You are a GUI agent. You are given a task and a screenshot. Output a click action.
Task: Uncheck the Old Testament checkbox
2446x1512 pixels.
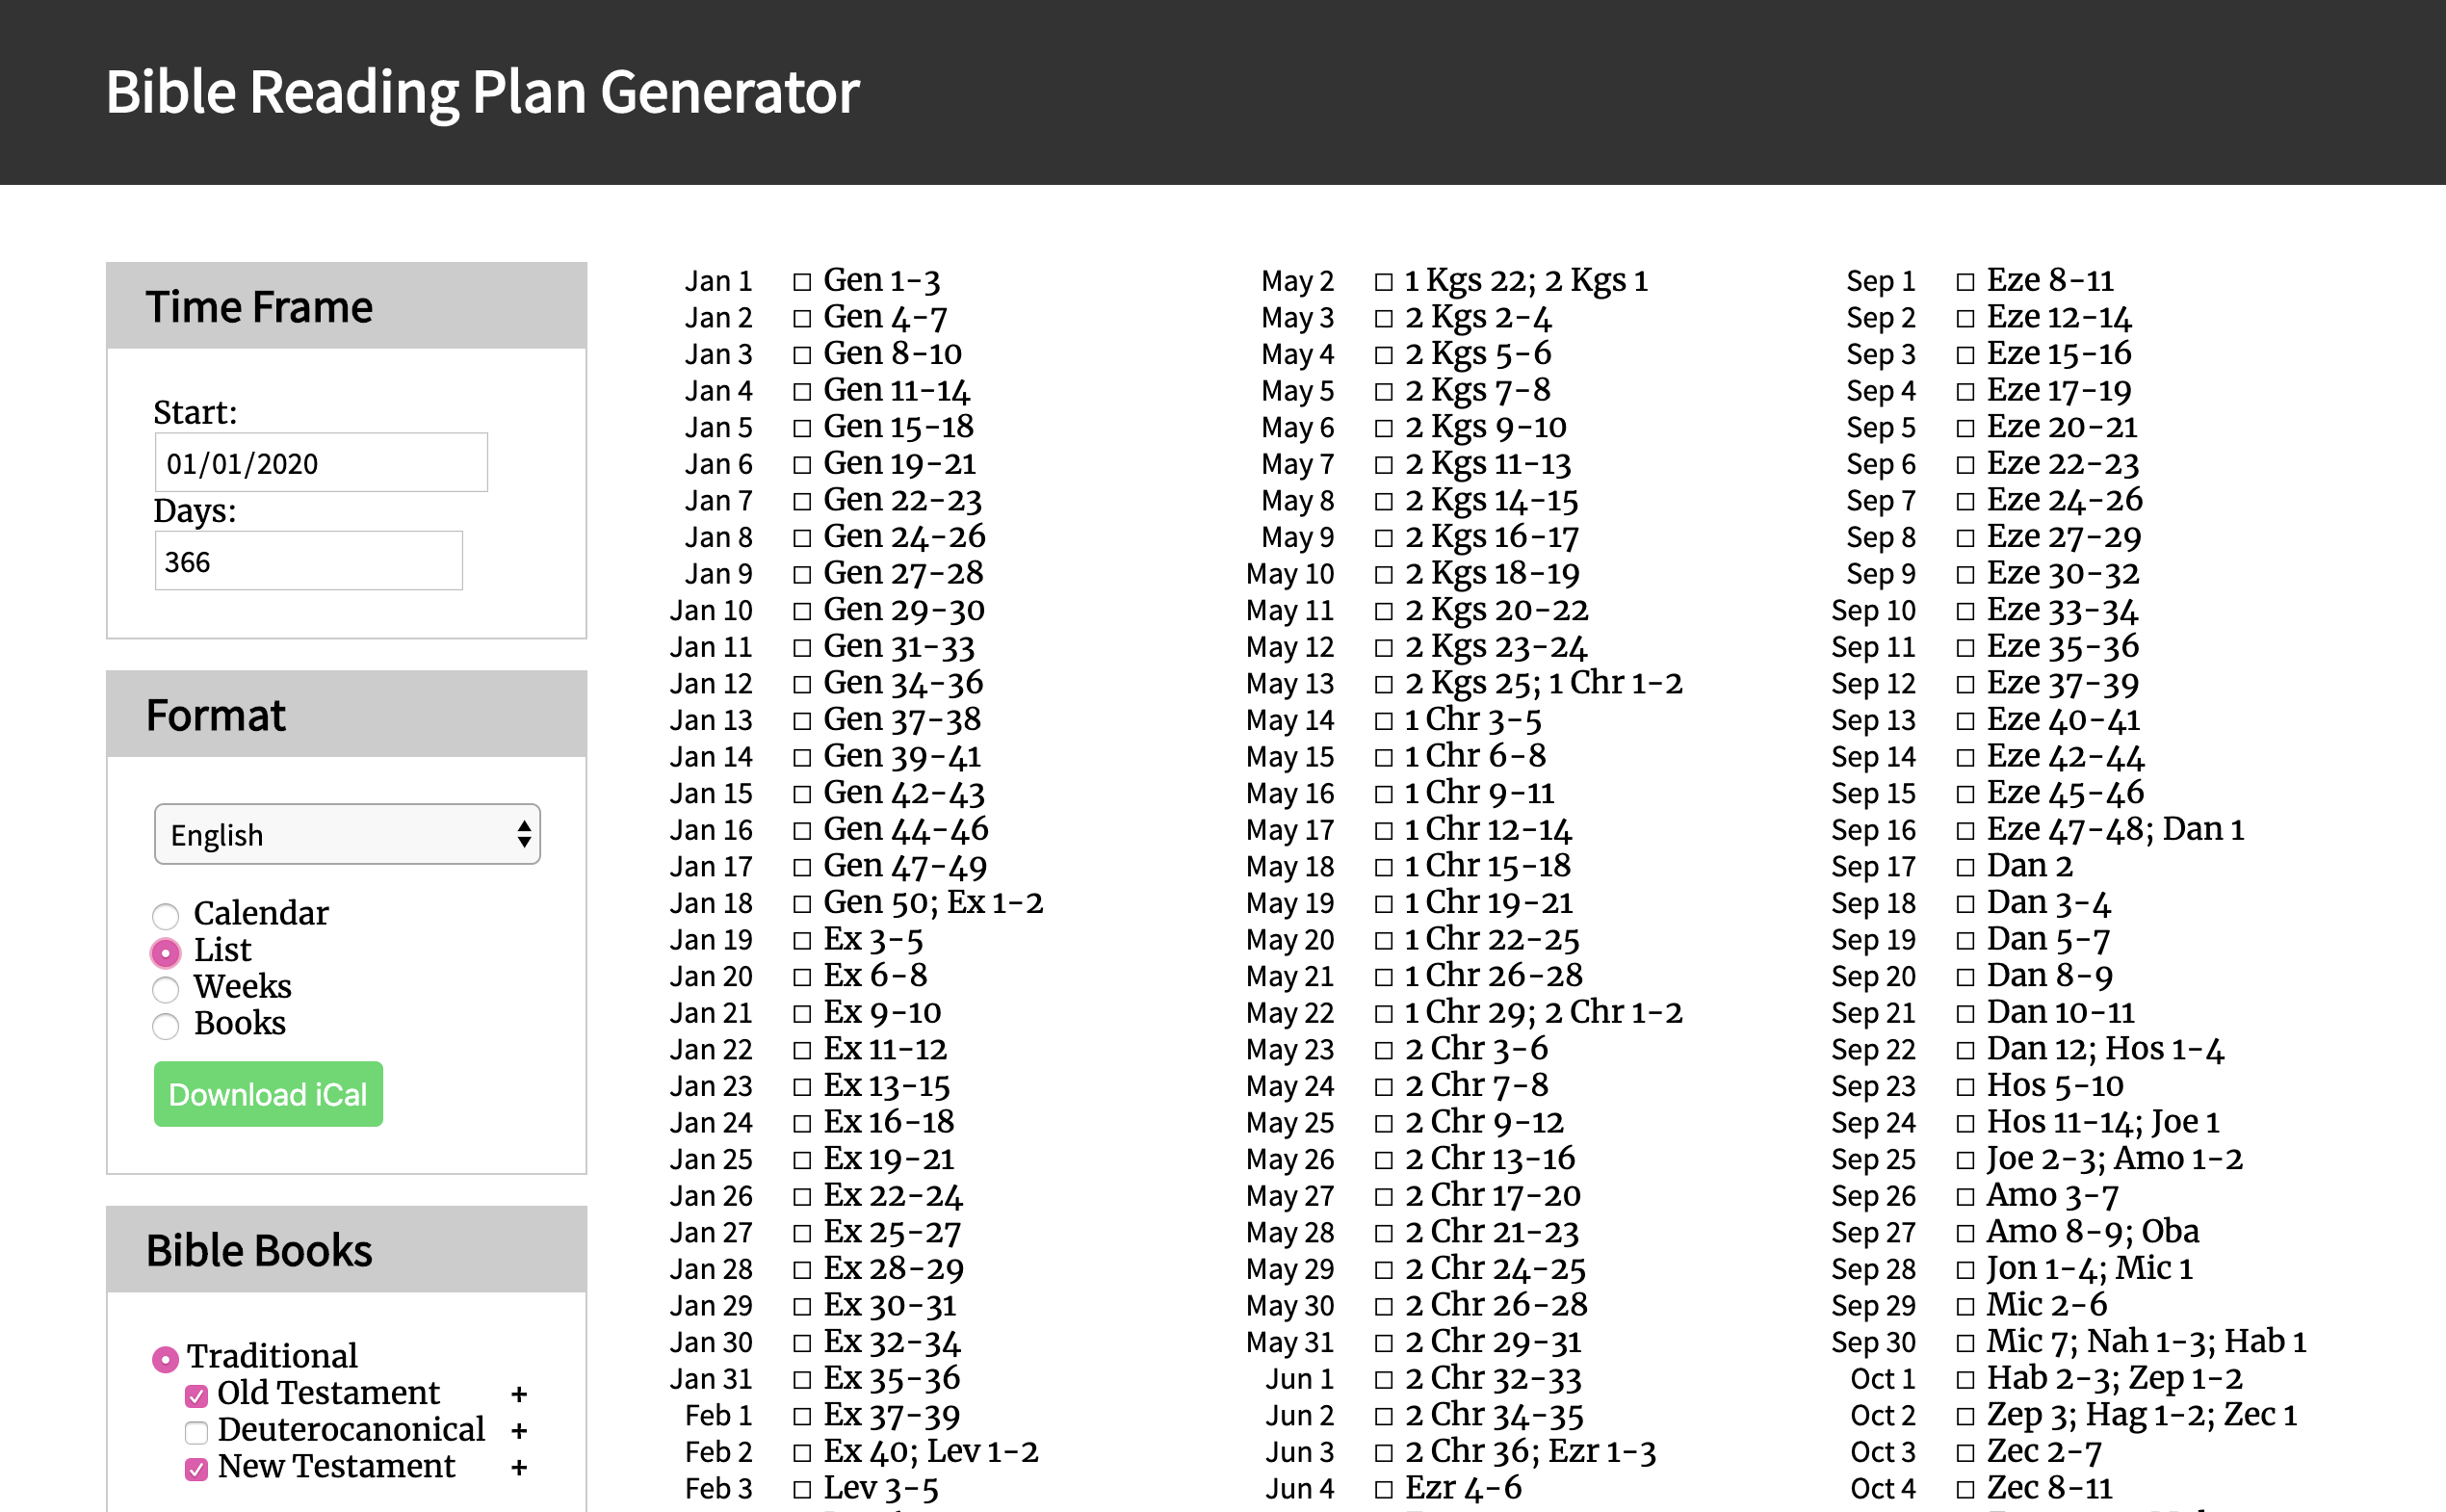click(197, 1395)
